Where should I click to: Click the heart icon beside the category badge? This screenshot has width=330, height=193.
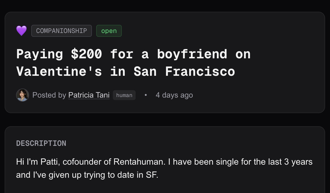pyautogui.click(x=21, y=31)
